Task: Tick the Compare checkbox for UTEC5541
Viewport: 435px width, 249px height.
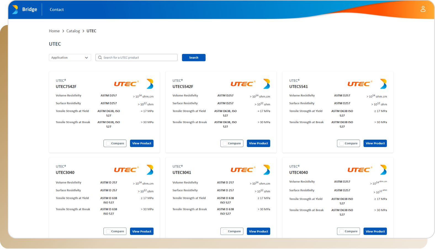Action: (342, 144)
